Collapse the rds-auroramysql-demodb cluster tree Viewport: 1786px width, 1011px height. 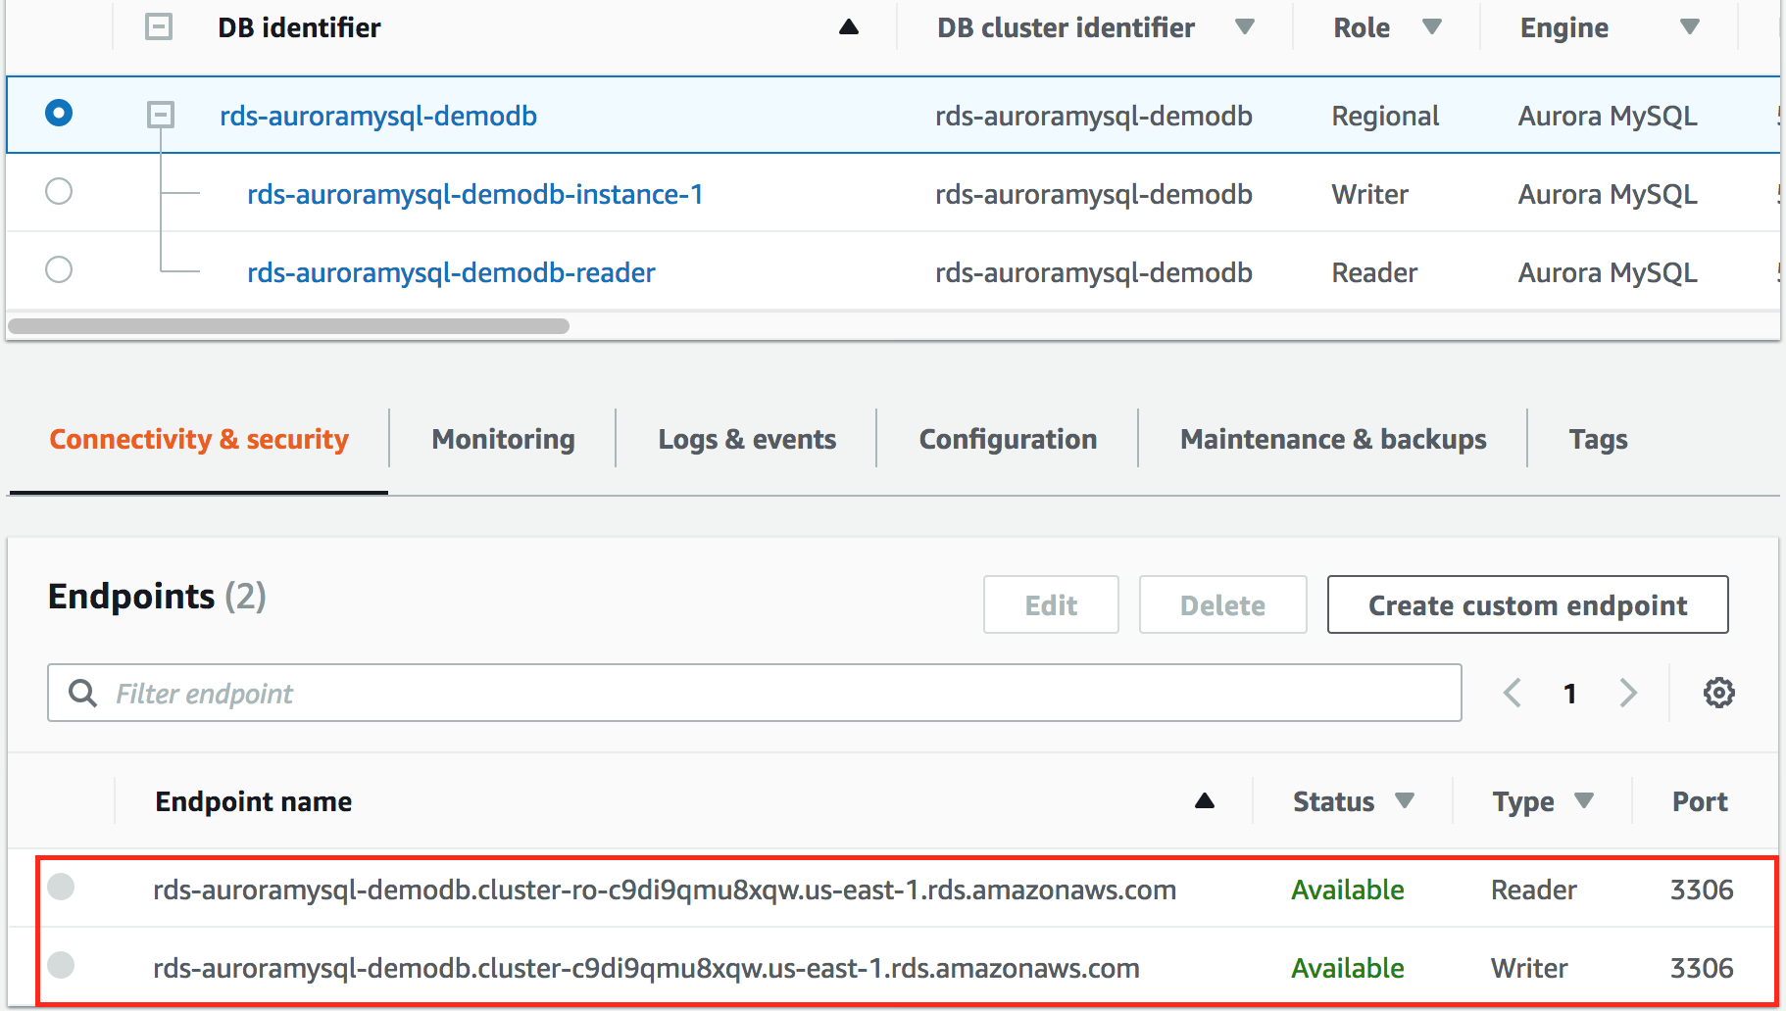coord(161,115)
